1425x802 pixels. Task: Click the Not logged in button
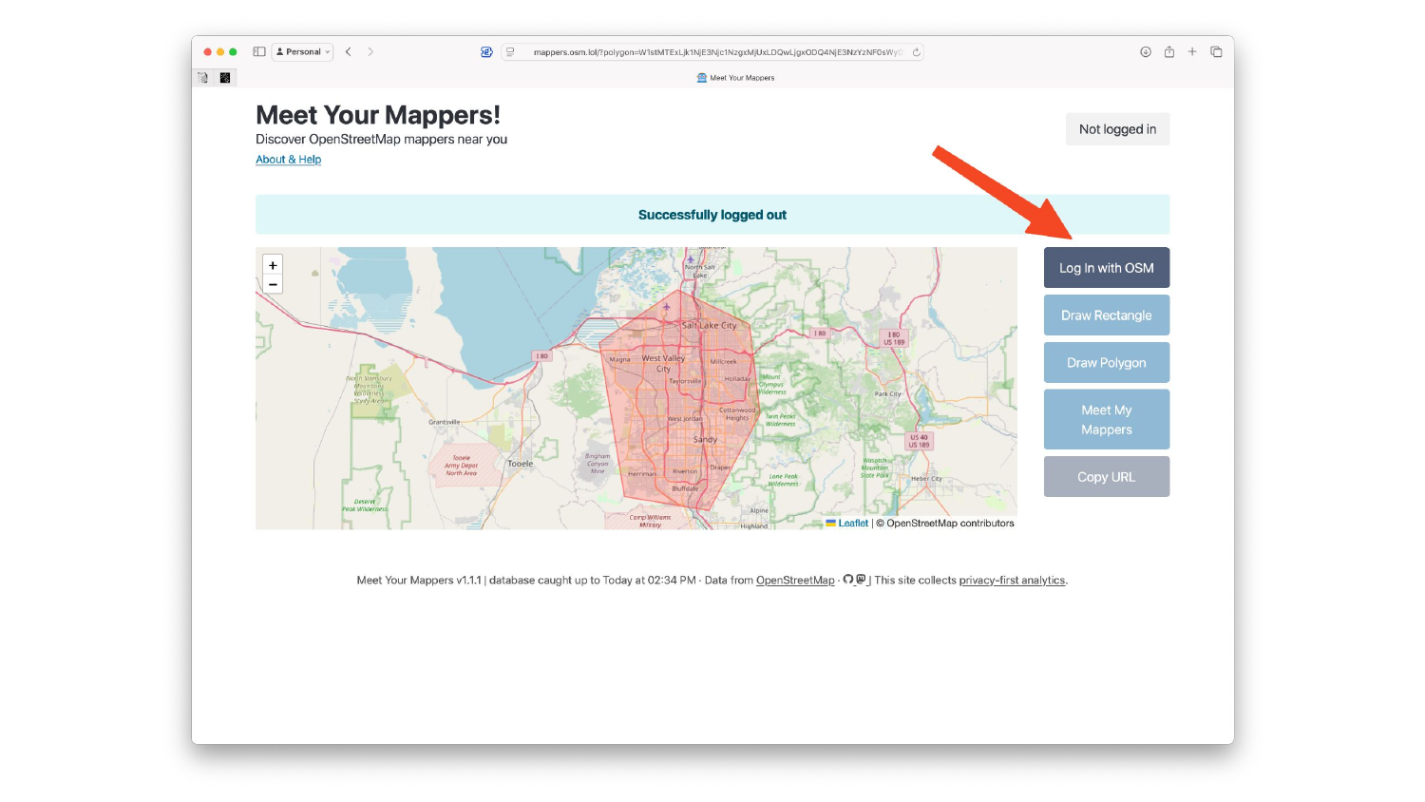point(1117,129)
